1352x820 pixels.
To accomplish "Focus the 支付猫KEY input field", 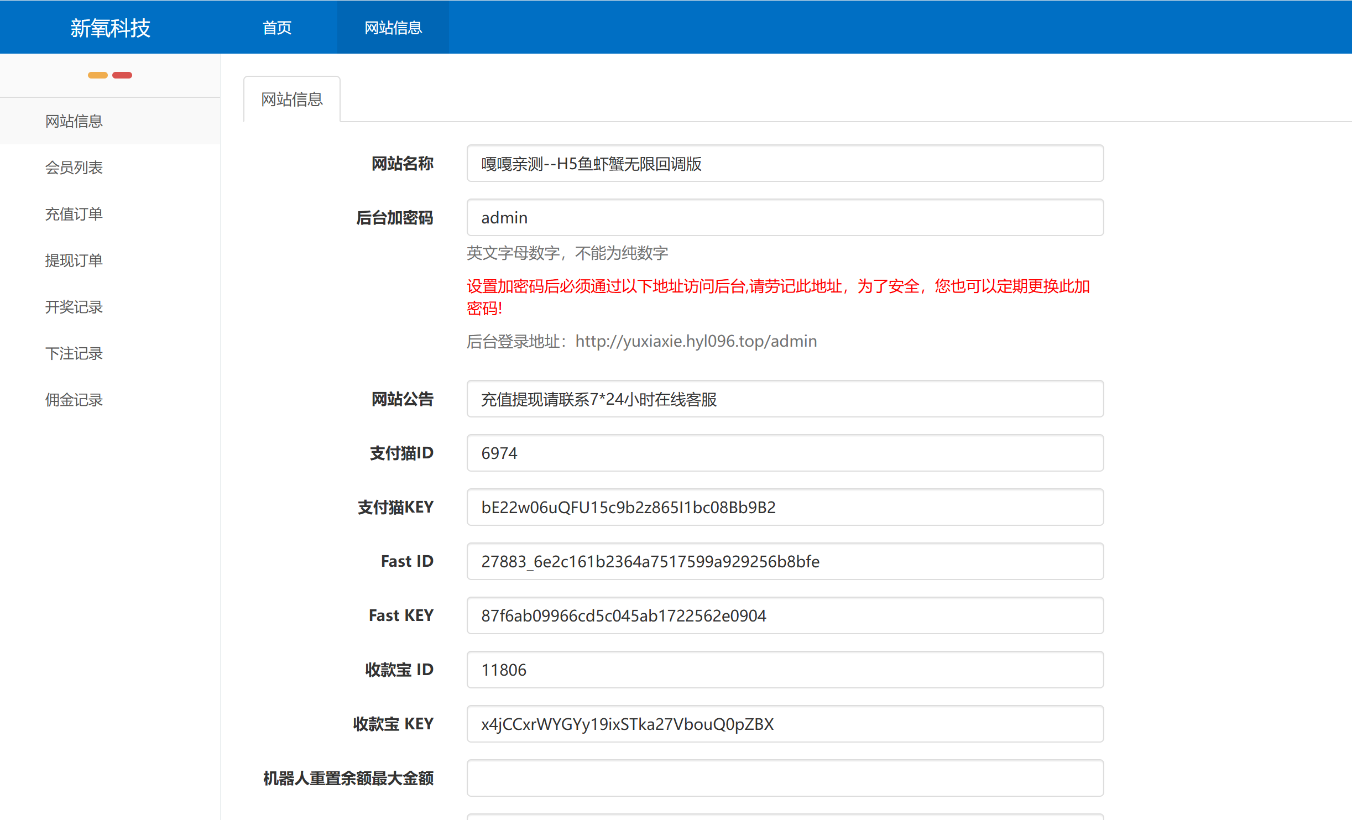I will click(785, 508).
